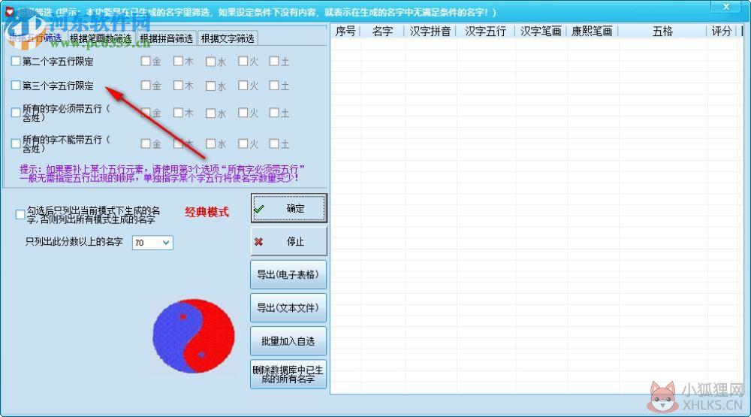This screenshot has height=417, width=751.
Task: Switch to 根据五行筛选 tab
Action: (35, 38)
